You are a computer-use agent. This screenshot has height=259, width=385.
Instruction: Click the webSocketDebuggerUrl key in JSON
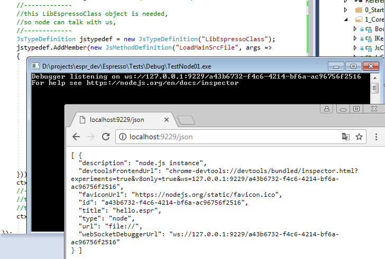pos(120,234)
